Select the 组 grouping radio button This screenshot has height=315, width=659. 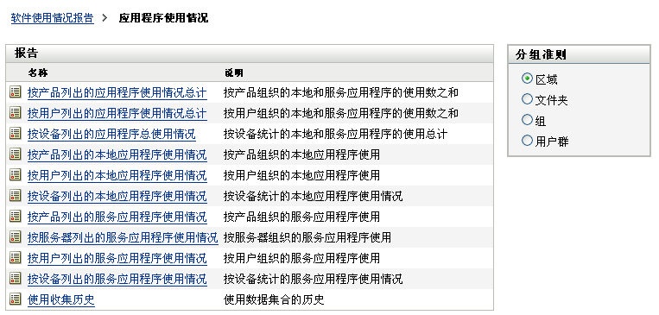click(527, 120)
